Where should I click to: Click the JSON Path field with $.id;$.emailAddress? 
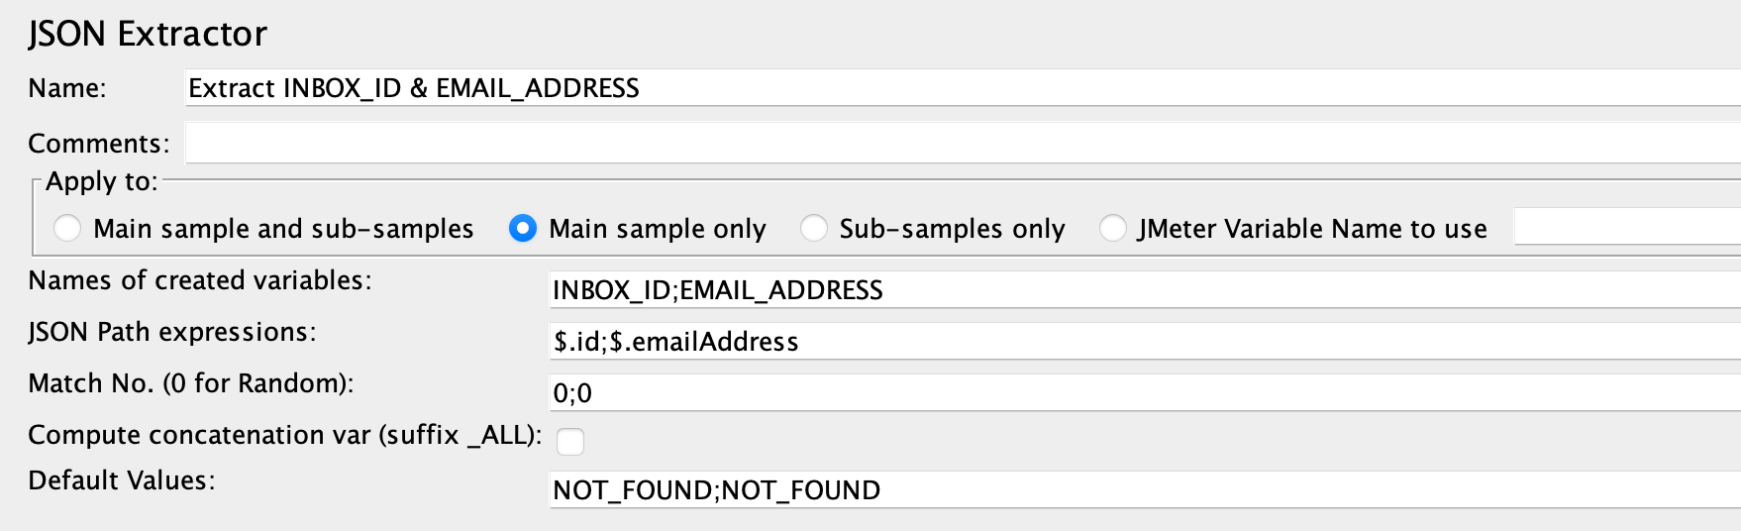click(1145, 342)
